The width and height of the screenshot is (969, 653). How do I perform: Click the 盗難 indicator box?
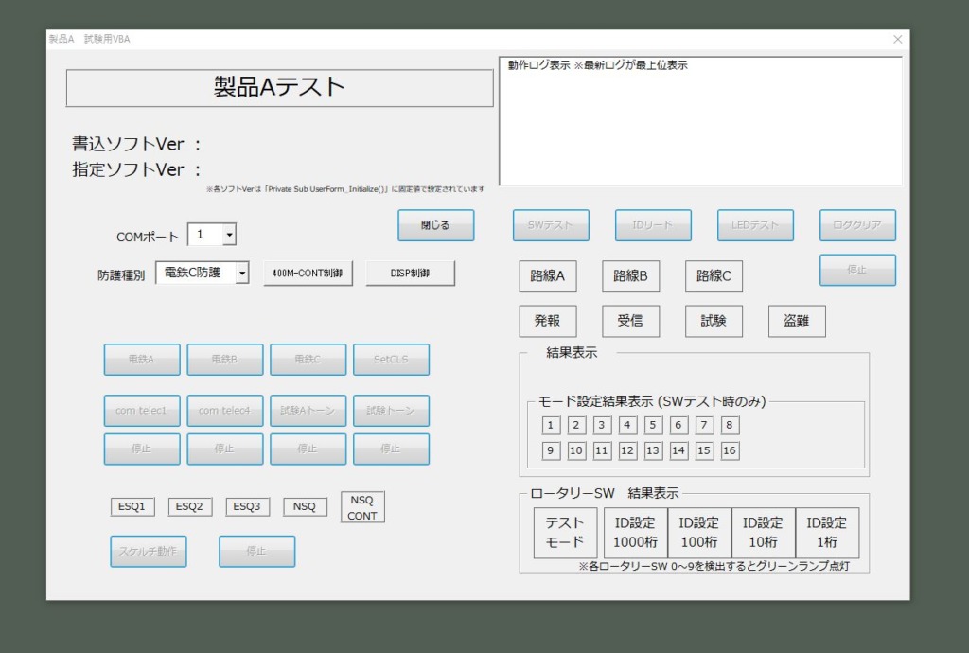click(x=797, y=321)
